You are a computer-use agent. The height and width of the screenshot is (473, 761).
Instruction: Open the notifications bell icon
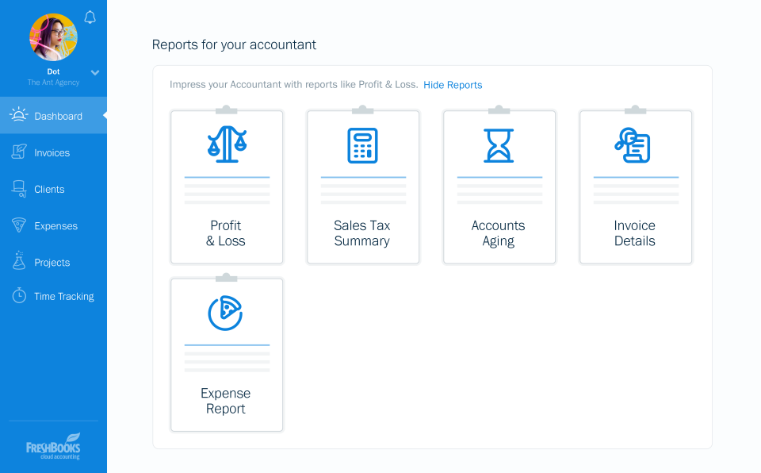pos(90,17)
